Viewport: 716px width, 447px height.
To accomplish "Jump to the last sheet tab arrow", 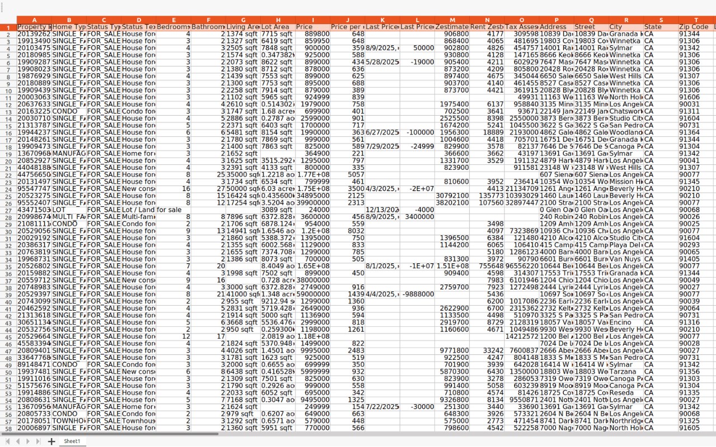I will click(37, 441).
